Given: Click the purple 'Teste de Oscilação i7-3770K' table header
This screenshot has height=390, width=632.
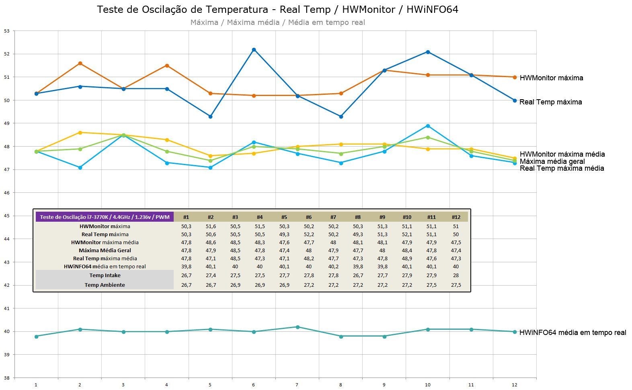Looking at the screenshot, I should [105, 217].
